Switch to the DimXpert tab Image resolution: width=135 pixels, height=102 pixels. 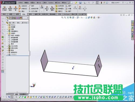pyautogui.click(x=67, y=14)
